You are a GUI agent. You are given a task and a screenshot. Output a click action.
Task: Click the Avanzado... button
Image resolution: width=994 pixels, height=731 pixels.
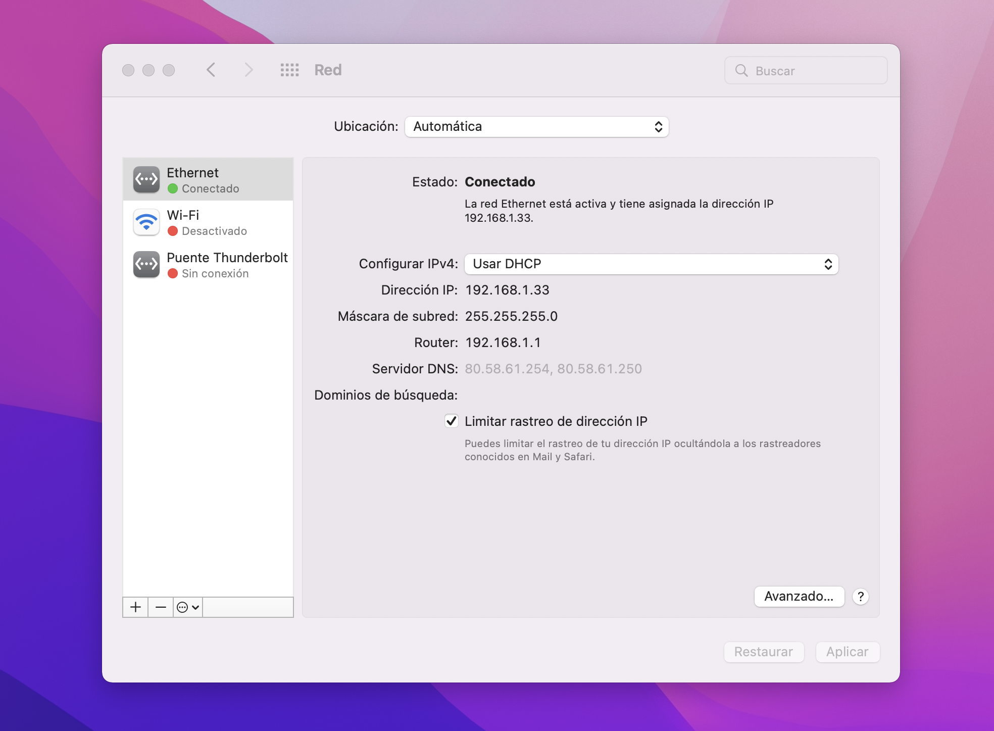pyautogui.click(x=799, y=597)
